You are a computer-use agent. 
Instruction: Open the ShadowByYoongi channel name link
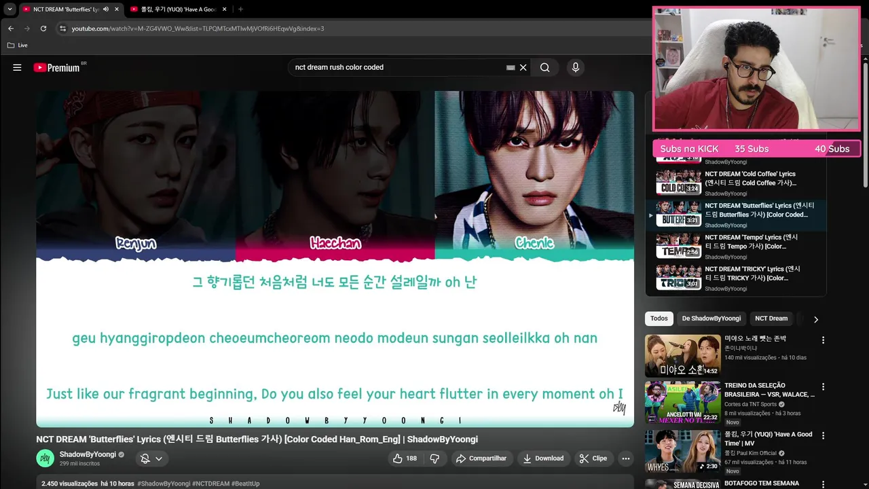88,454
